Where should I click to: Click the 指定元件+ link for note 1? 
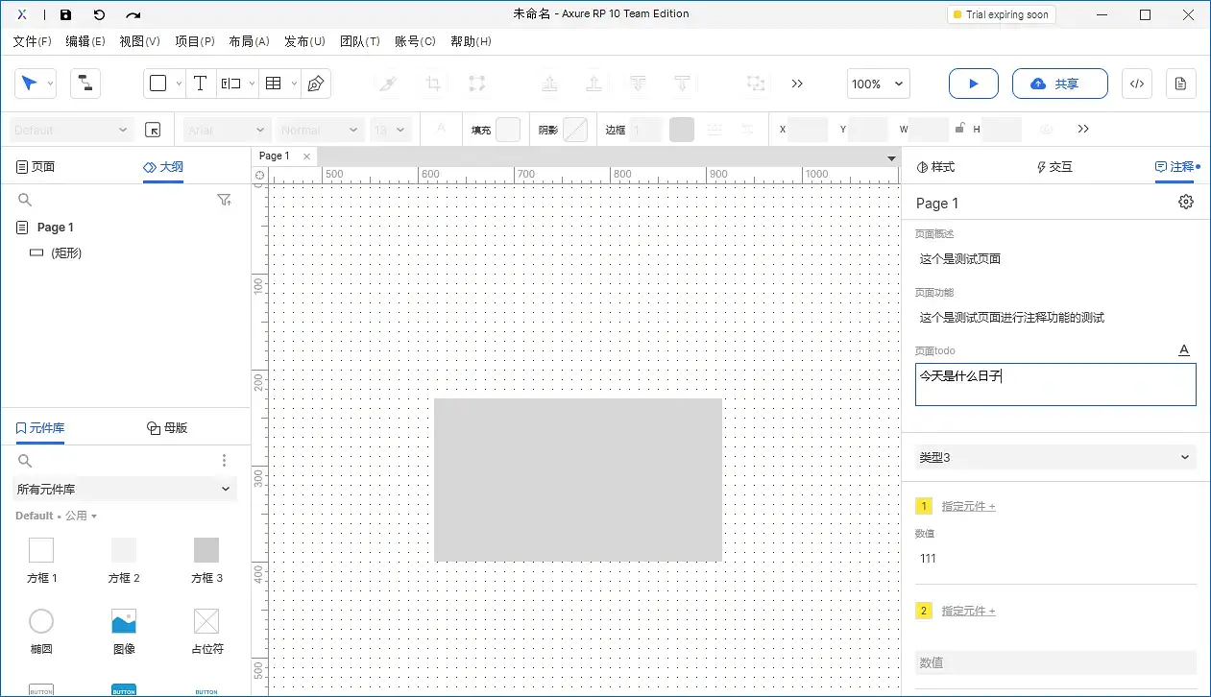tap(967, 506)
